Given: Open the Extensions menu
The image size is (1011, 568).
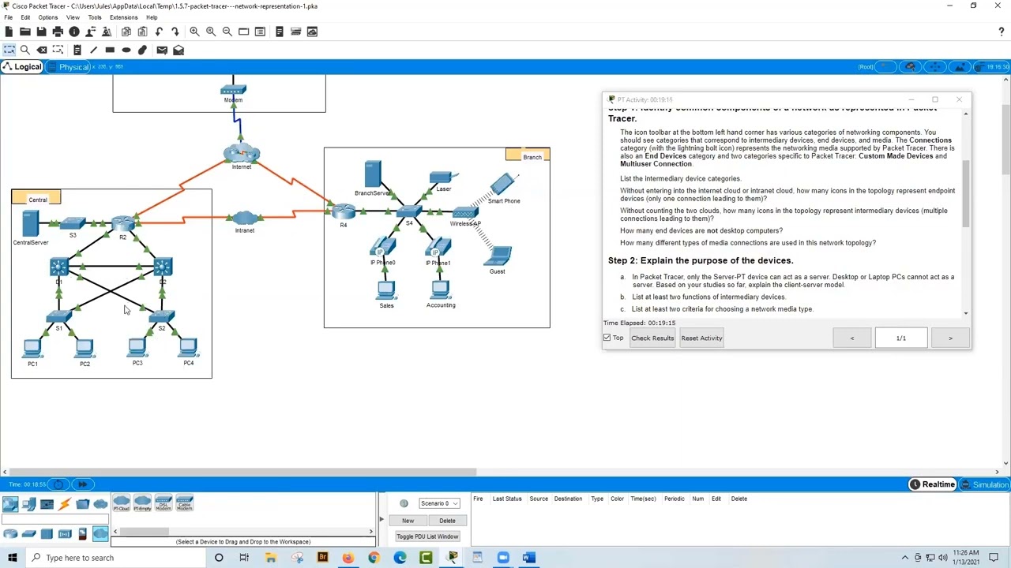Looking at the screenshot, I should (123, 17).
